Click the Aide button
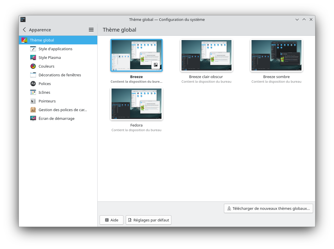334x249 pixels. pyautogui.click(x=112, y=220)
